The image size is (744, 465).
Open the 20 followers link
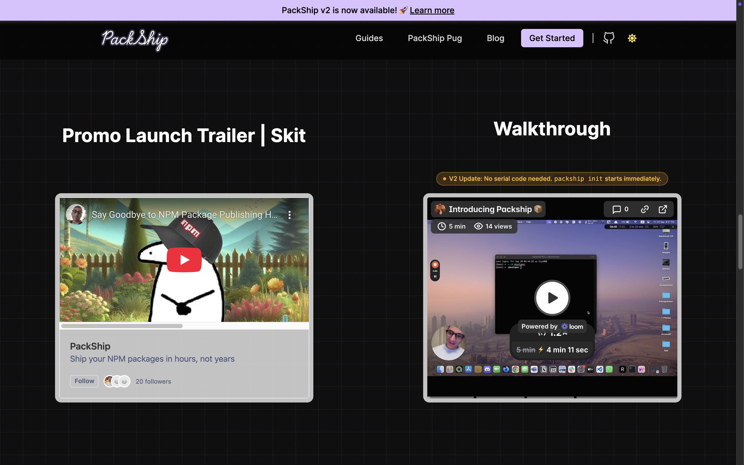tap(153, 381)
